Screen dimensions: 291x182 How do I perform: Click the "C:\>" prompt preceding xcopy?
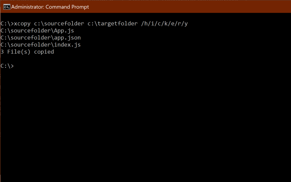[x=7, y=24]
